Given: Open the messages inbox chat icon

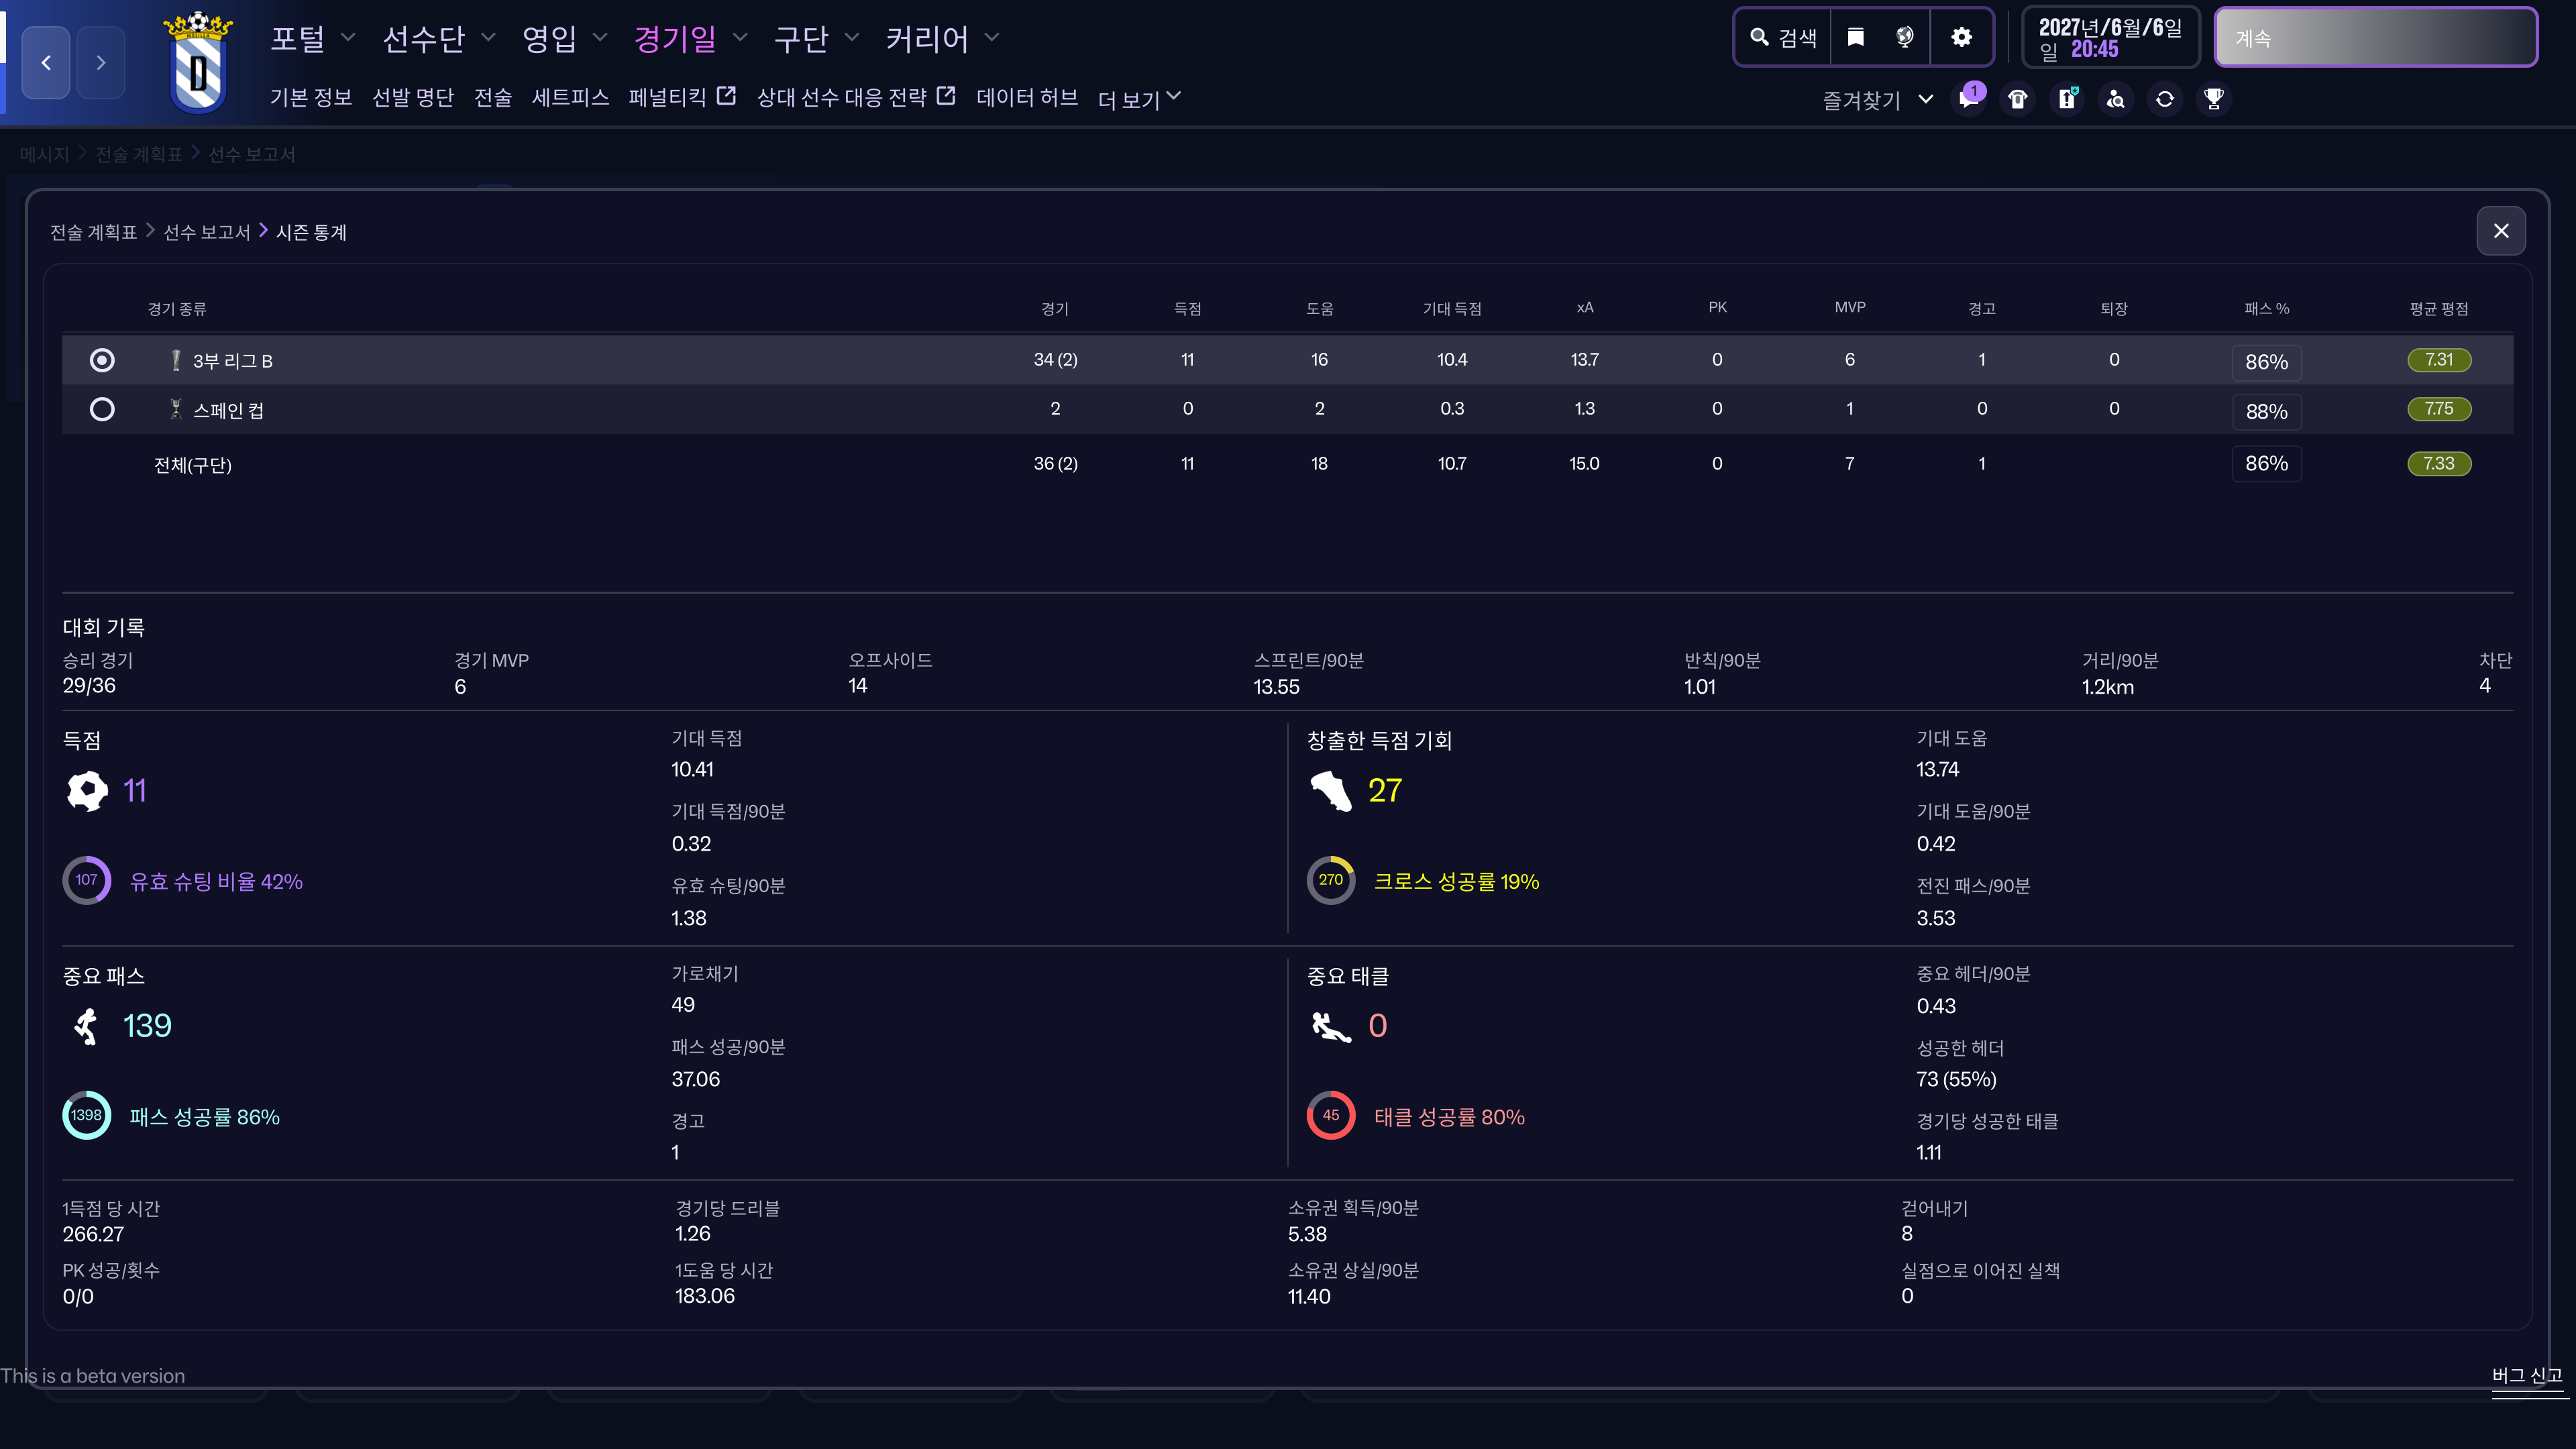Looking at the screenshot, I should (x=1969, y=99).
